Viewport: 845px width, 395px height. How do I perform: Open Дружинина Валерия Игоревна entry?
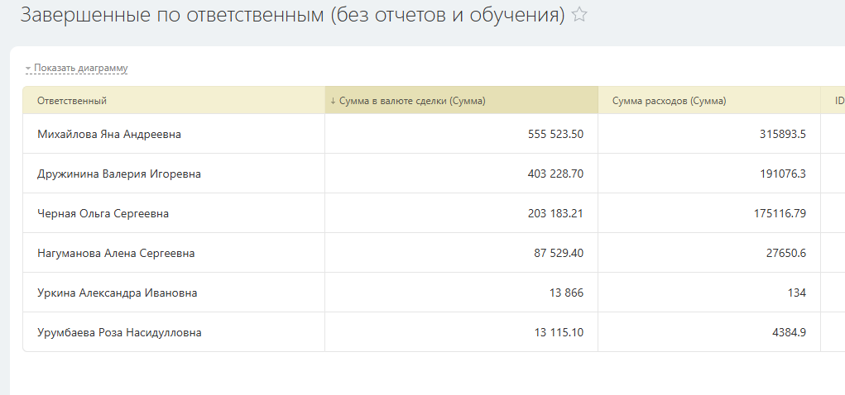(119, 174)
